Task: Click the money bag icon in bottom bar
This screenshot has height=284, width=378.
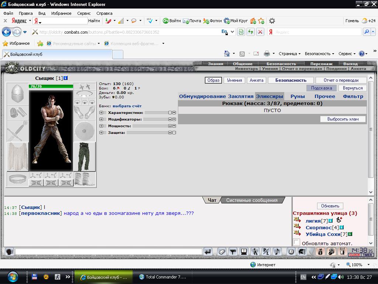Action: pyautogui.click(x=320, y=252)
